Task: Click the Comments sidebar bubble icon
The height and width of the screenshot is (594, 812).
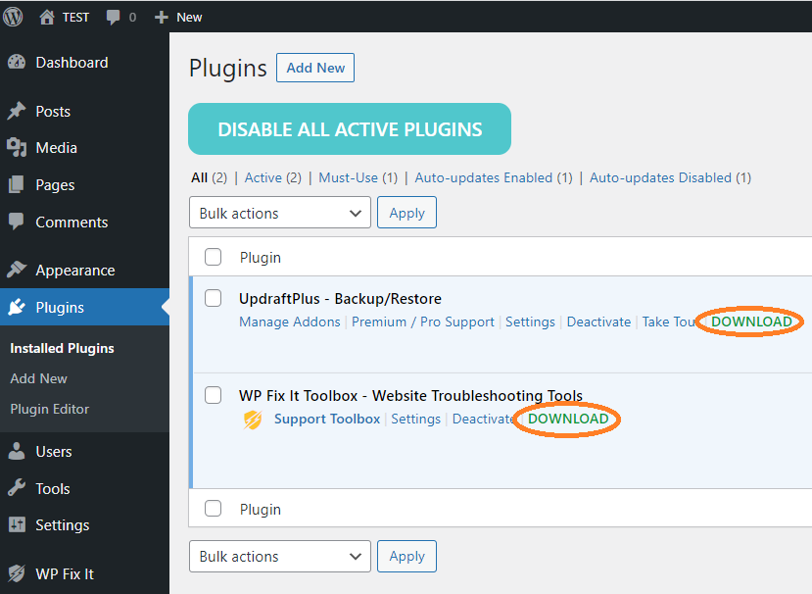Action: click(17, 222)
